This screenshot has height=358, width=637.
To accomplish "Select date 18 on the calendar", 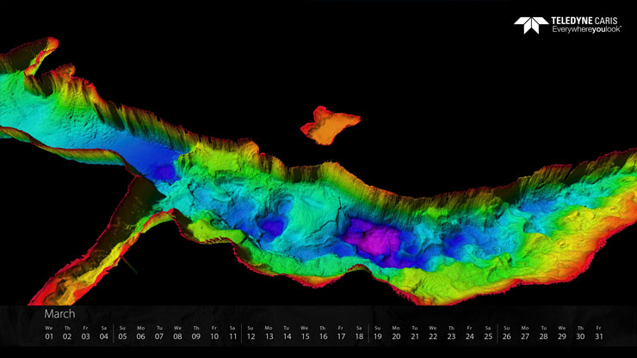I will (x=359, y=336).
